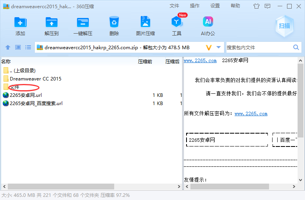Expand the path history dropdown arrow

[x=219, y=47]
